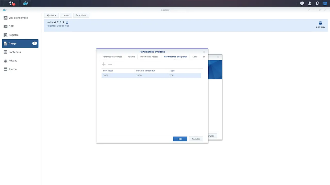Click the Docker whale taskbar icon
This screenshot has width=330, height=185.
click(26, 3)
